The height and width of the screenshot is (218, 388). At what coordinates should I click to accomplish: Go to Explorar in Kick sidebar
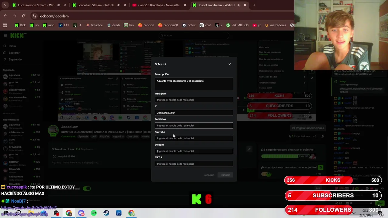(14, 53)
